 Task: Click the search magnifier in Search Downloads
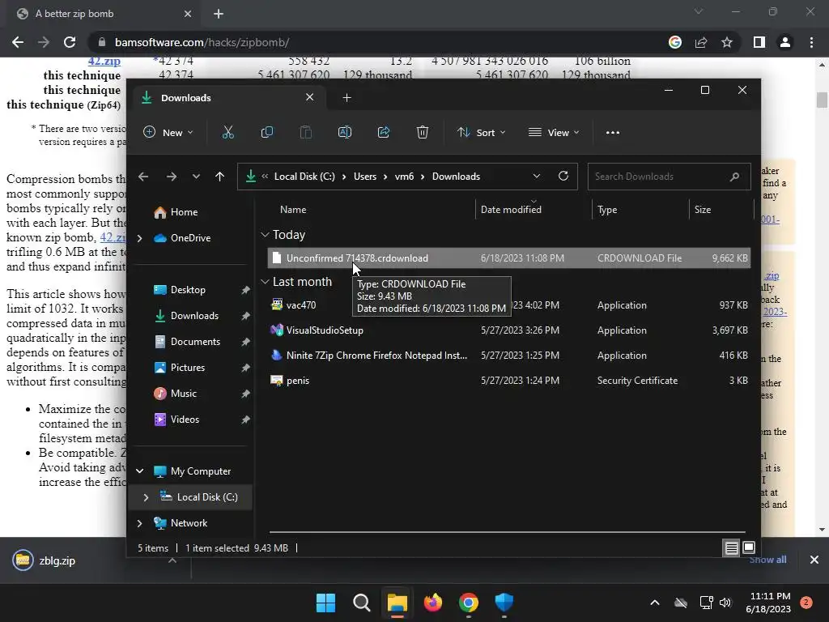pos(734,177)
